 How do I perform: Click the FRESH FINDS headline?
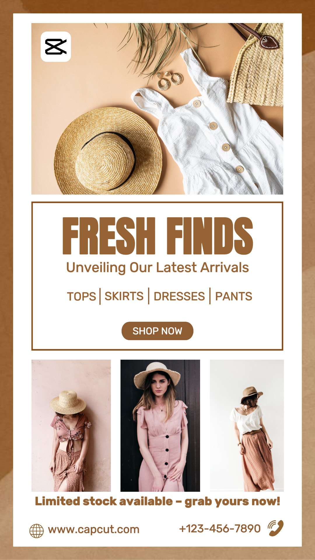[x=158, y=236]
